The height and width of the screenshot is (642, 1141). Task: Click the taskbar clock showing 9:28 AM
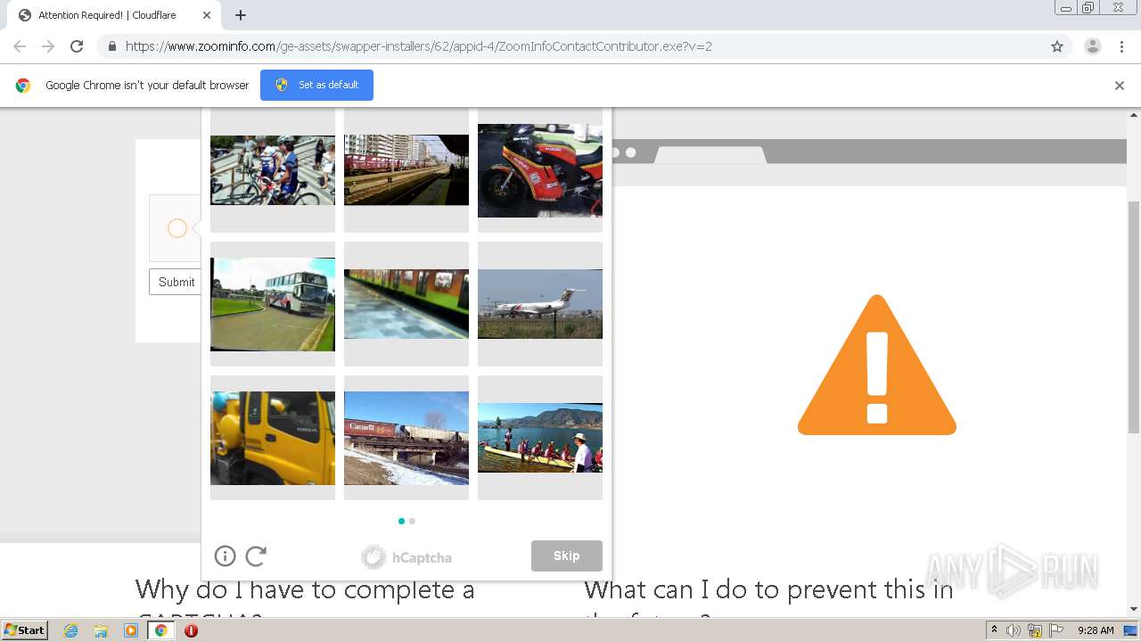pyautogui.click(x=1096, y=630)
